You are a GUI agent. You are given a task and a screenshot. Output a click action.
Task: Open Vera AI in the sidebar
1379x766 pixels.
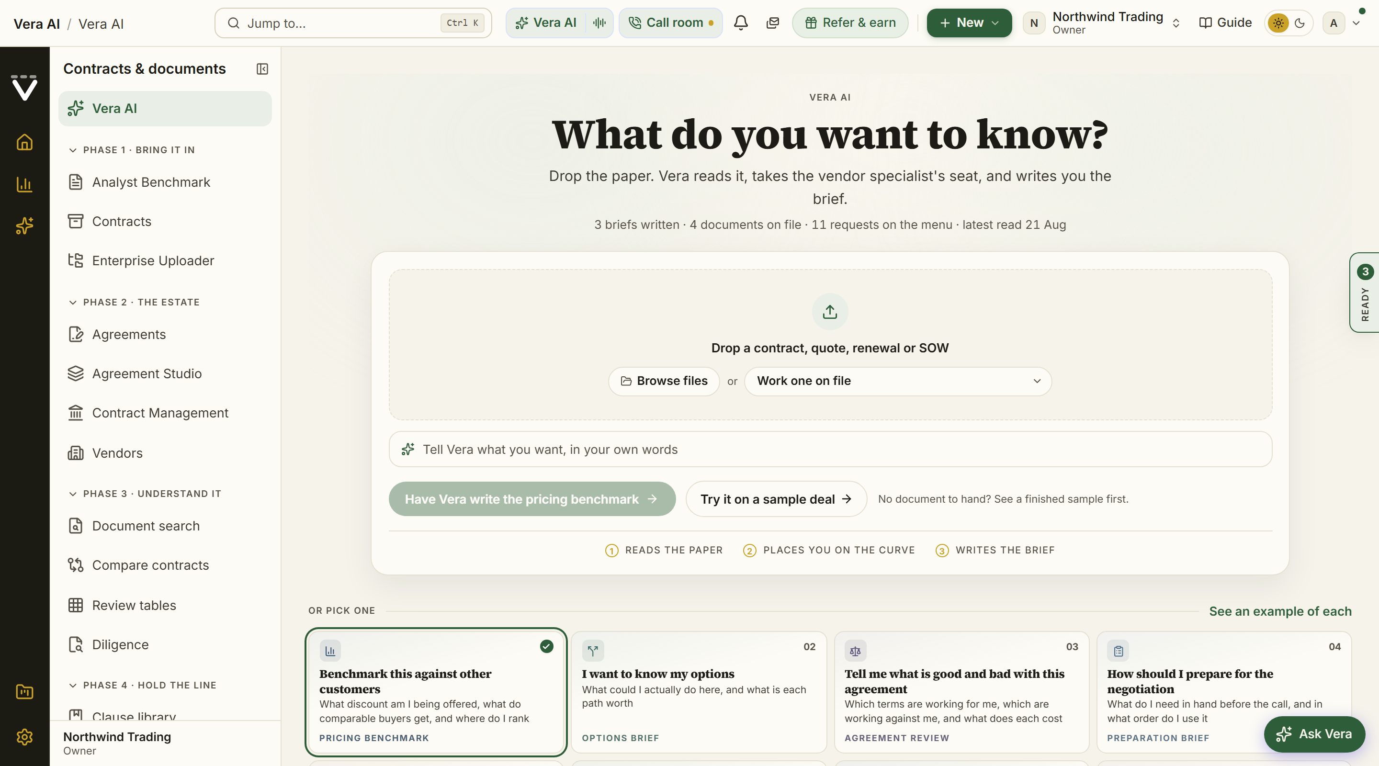[165, 109]
